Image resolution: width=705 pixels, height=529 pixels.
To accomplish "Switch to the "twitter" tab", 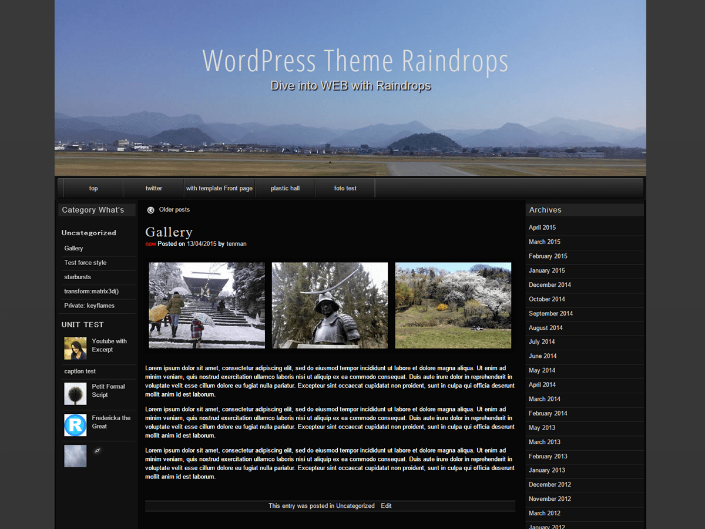I will pos(153,188).
